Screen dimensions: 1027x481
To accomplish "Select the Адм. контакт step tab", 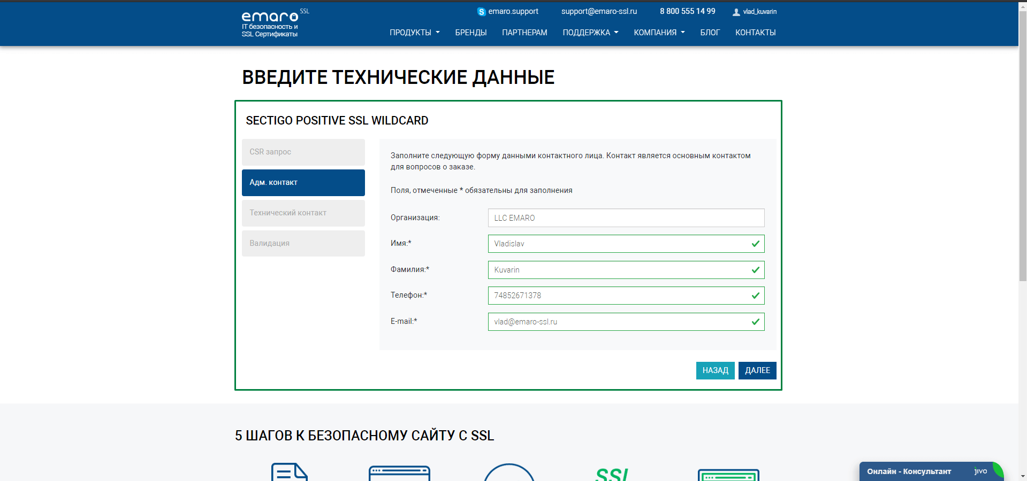I will coord(303,183).
